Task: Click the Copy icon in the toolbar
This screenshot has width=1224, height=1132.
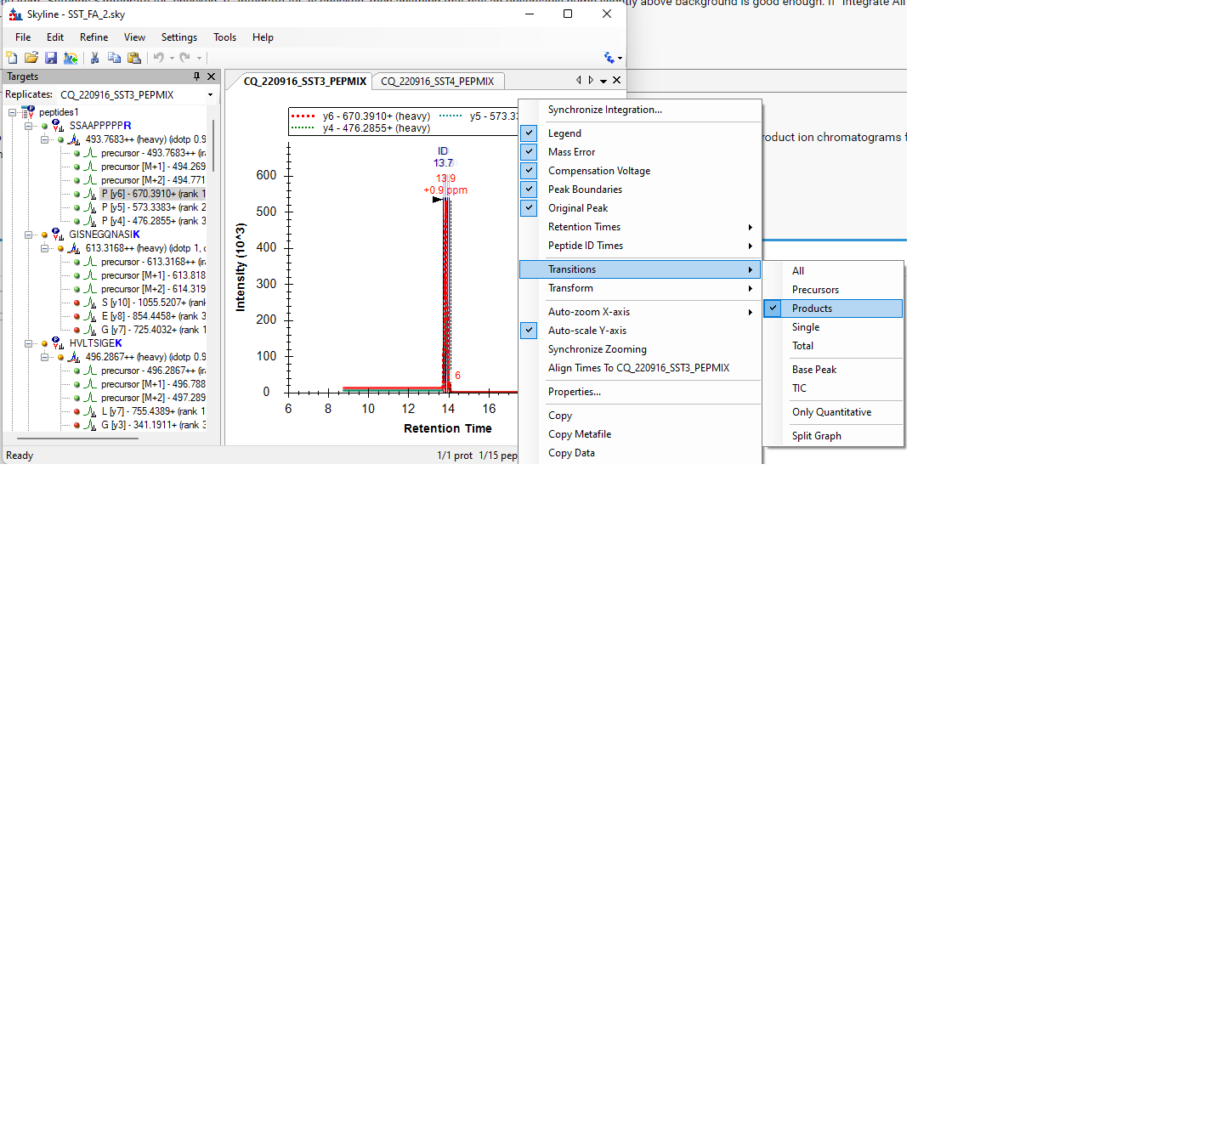Action: point(114,58)
